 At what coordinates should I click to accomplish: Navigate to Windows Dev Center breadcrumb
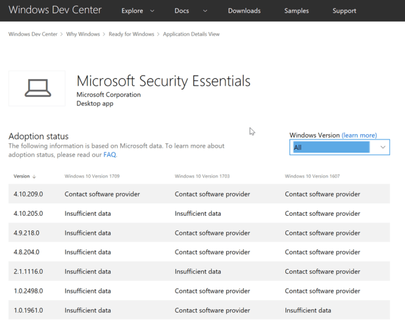point(33,34)
